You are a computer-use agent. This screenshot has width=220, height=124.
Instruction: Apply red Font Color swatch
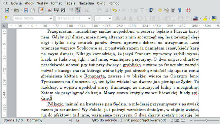pos(195,18)
